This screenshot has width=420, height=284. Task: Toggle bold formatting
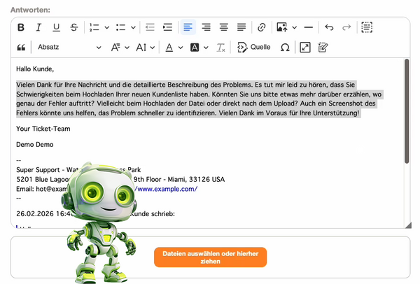coord(21,27)
